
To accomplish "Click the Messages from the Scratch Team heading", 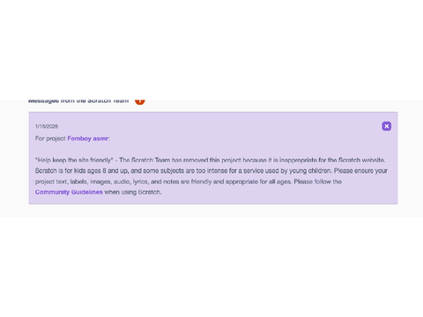I will tap(78, 101).
